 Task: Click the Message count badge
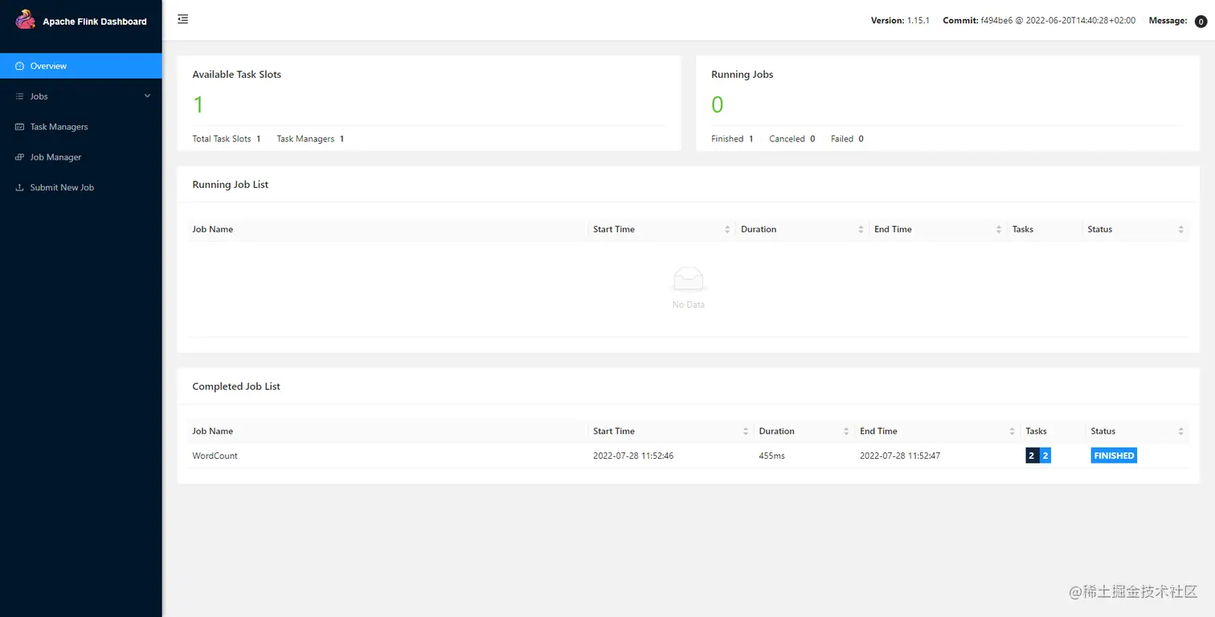point(1201,22)
